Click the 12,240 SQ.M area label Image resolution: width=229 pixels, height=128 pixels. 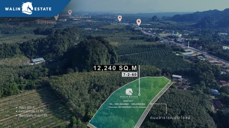[115, 68]
